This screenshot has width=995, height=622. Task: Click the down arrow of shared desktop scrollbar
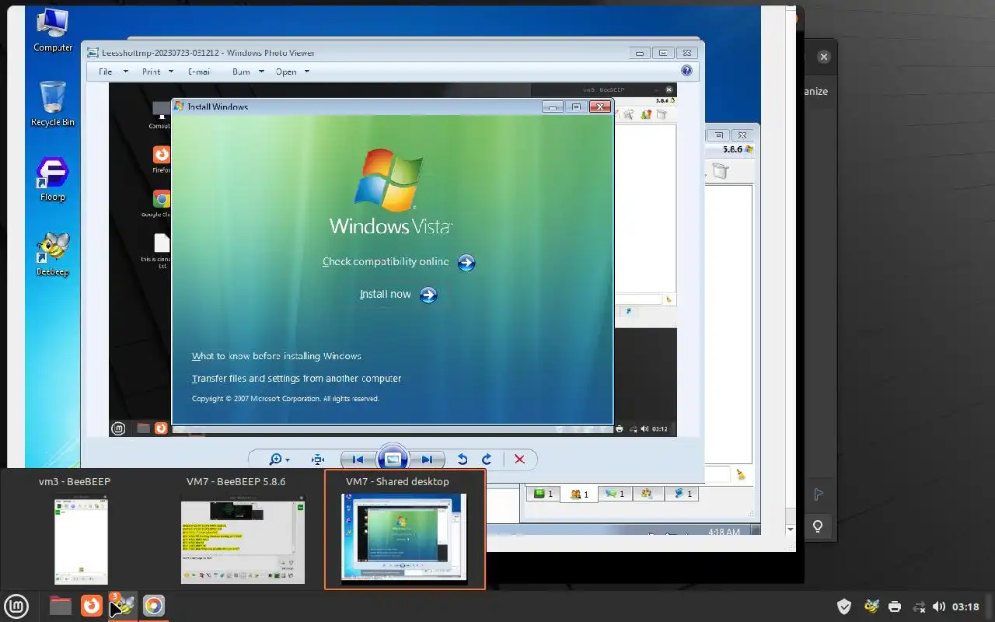790,529
